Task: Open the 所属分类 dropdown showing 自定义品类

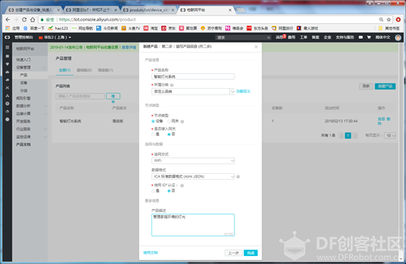Action: point(193,92)
